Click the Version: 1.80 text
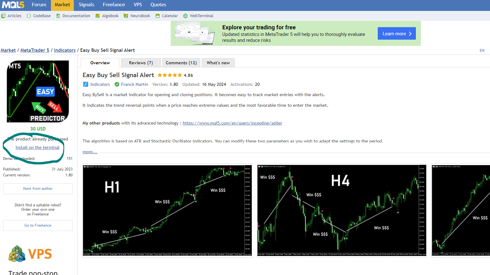The width and height of the screenshot is (490, 275). click(165, 84)
